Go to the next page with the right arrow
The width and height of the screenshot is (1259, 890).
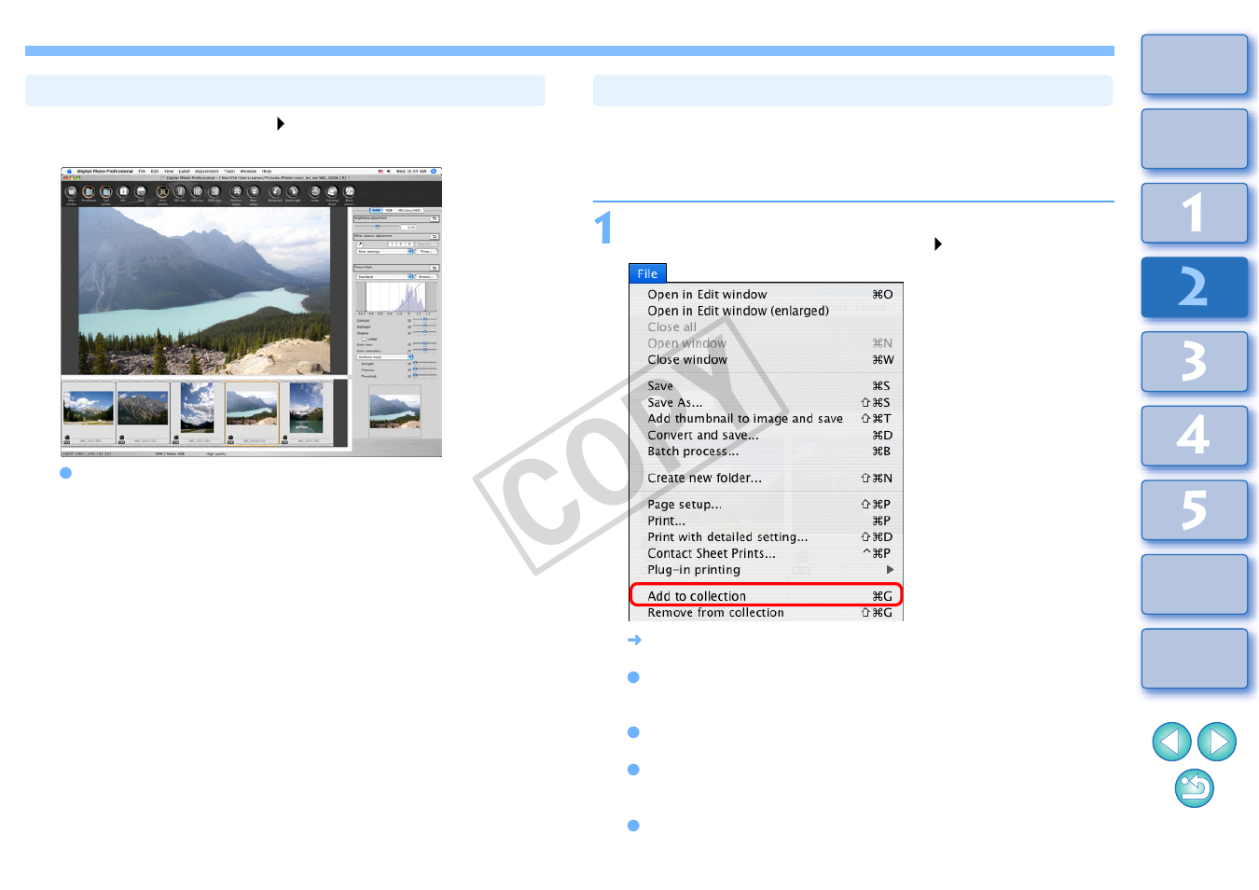point(1217,742)
